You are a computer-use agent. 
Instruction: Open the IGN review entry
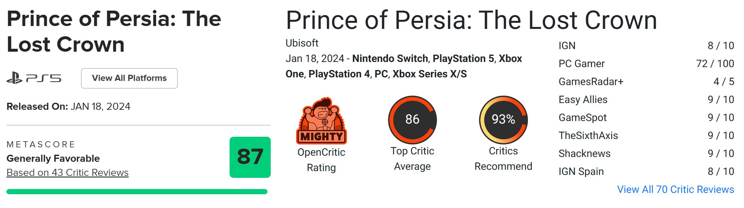[567, 46]
